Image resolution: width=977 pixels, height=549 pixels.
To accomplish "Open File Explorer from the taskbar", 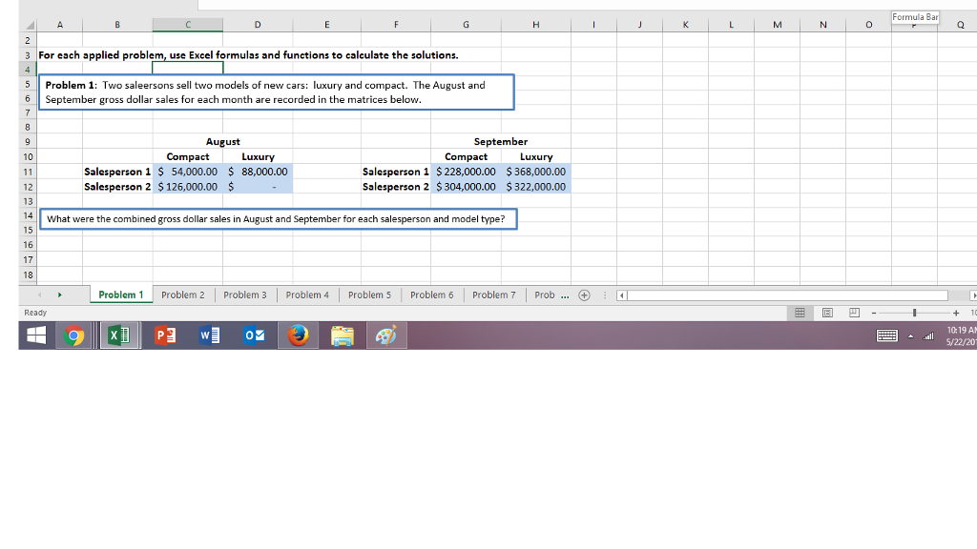I will click(343, 335).
